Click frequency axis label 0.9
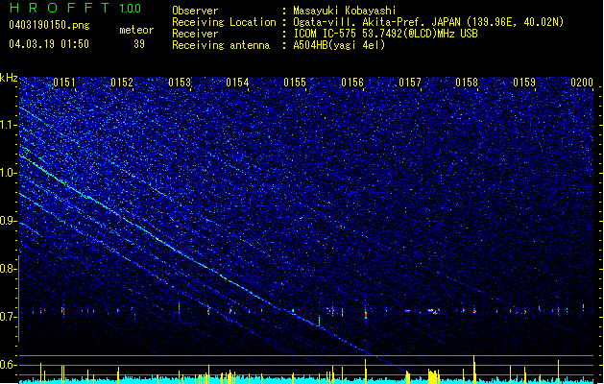This screenshot has height=384, width=604. (x=8, y=221)
